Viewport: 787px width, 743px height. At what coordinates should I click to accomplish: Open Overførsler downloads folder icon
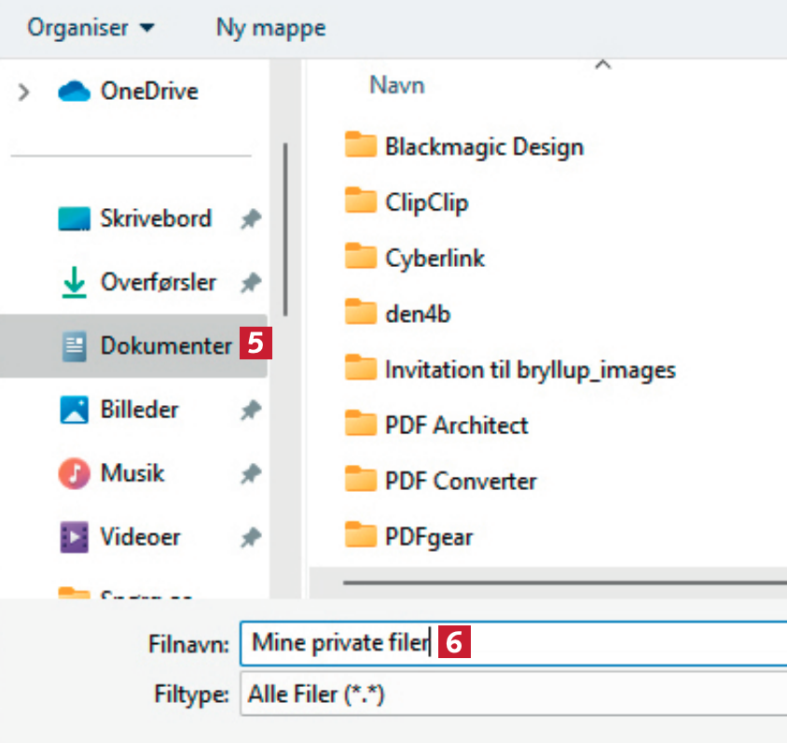point(75,283)
